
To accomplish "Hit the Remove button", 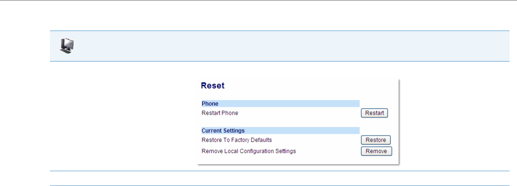I will click(x=376, y=151).
